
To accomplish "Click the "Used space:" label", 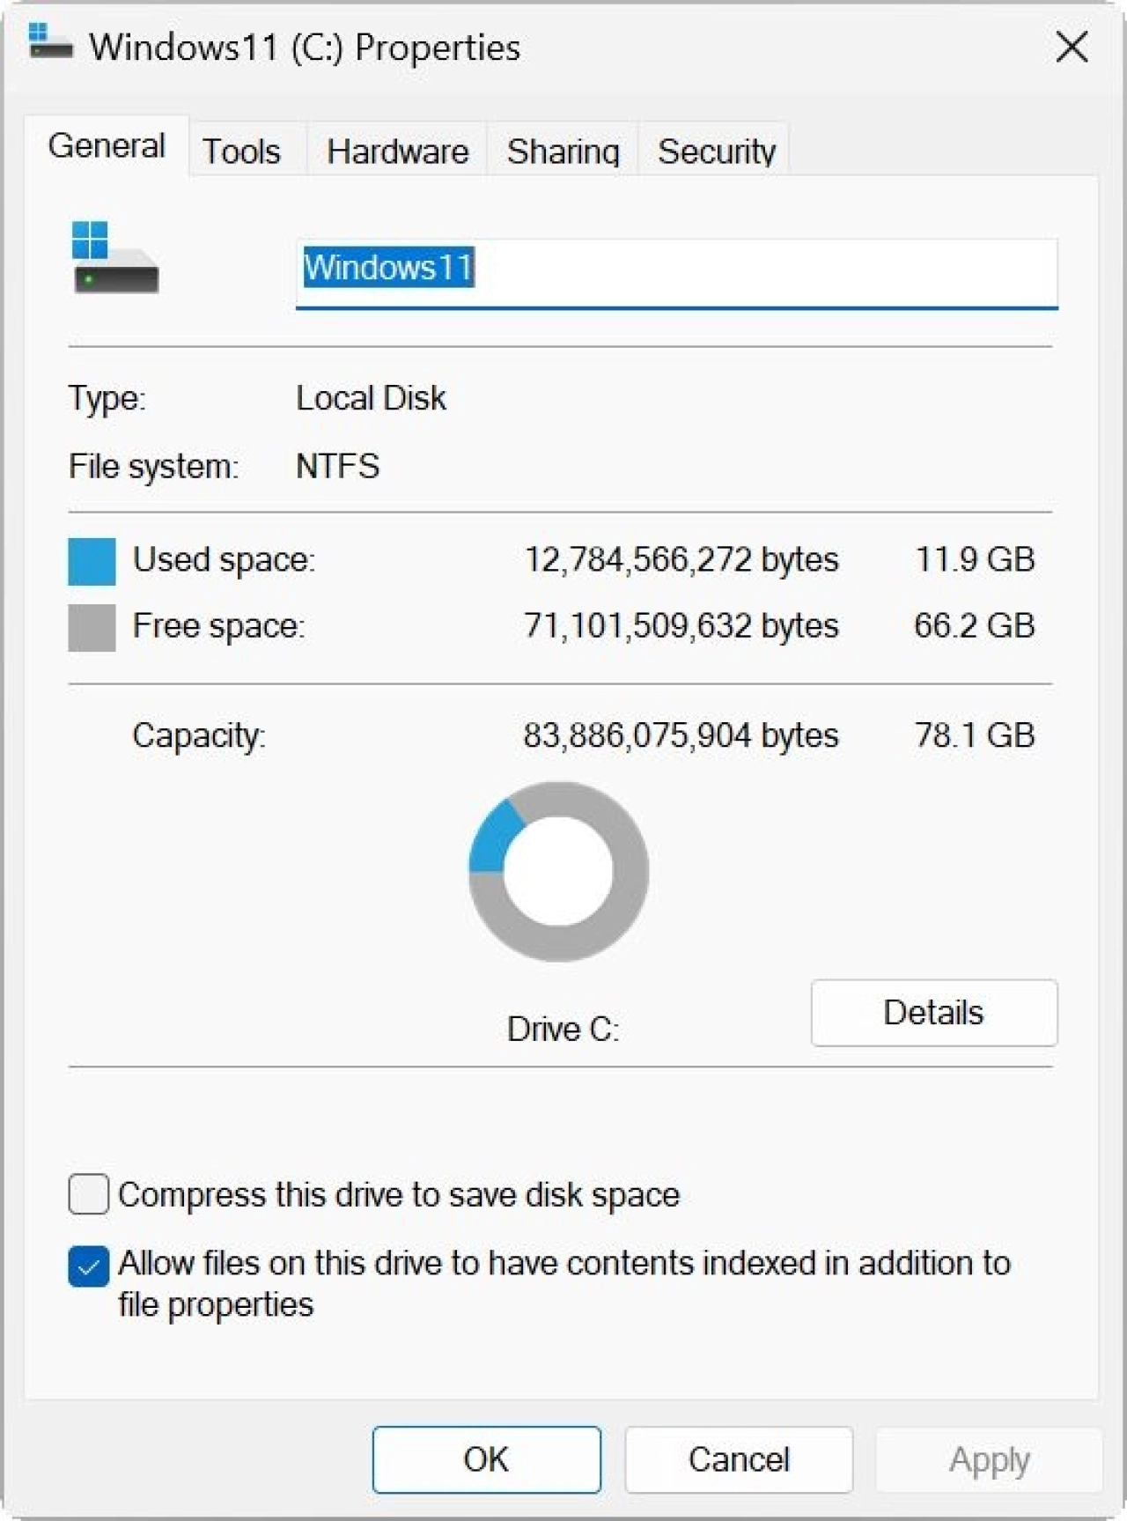I will click(224, 559).
